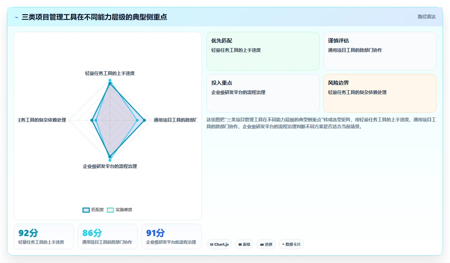Viewport: 450px width, 263px height.
Task: Click the radar axis label 轻量任务工具的上手速度
Action: pos(110,73)
